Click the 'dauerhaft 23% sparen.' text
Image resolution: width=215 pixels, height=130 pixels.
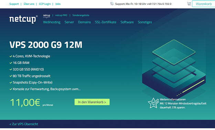pos(172,107)
